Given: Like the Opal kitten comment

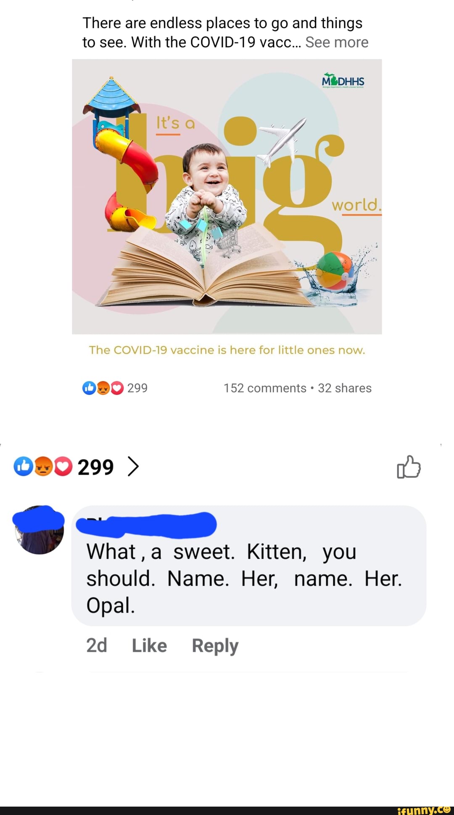Looking at the screenshot, I should pos(149,646).
